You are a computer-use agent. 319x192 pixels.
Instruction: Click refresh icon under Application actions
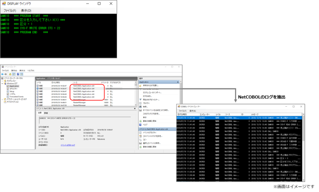(x=140, y=121)
